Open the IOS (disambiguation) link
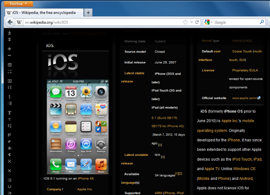This screenshot has height=195, width=270. point(88,33)
